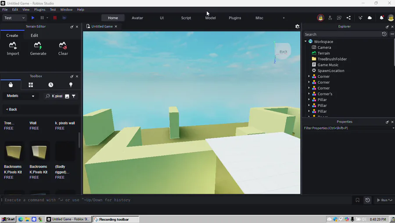The height and width of the screenshot is (223, 395).
Task: Open the Generate terrain tool
Action: [38, 49]
